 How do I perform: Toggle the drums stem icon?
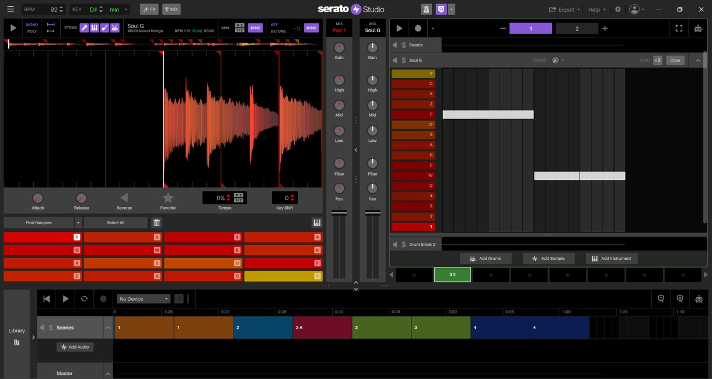115,27
